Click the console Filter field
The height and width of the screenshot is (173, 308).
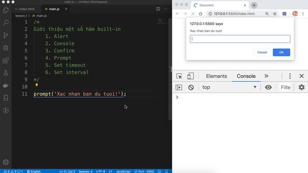[285, 87]
